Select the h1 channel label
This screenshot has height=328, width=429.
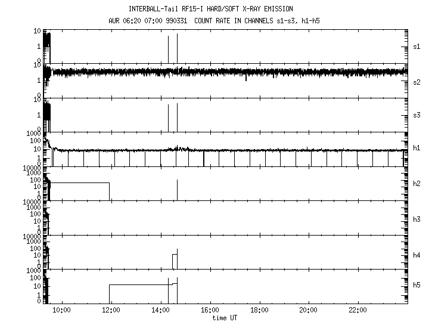tap(417, 148)
